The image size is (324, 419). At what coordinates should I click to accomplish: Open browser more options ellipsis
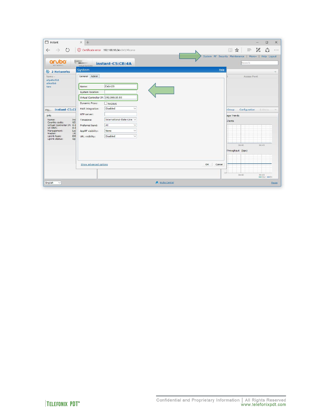(276, 50)
